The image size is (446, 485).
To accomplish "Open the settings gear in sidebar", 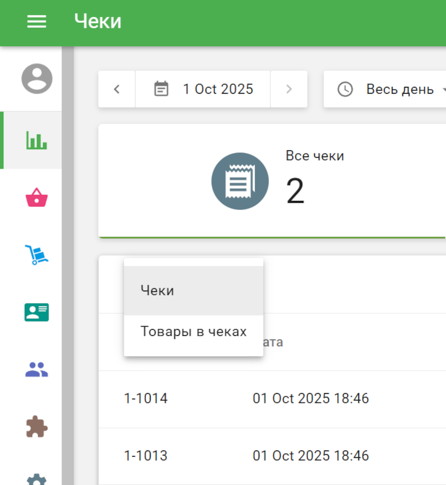I will (37, 478).
